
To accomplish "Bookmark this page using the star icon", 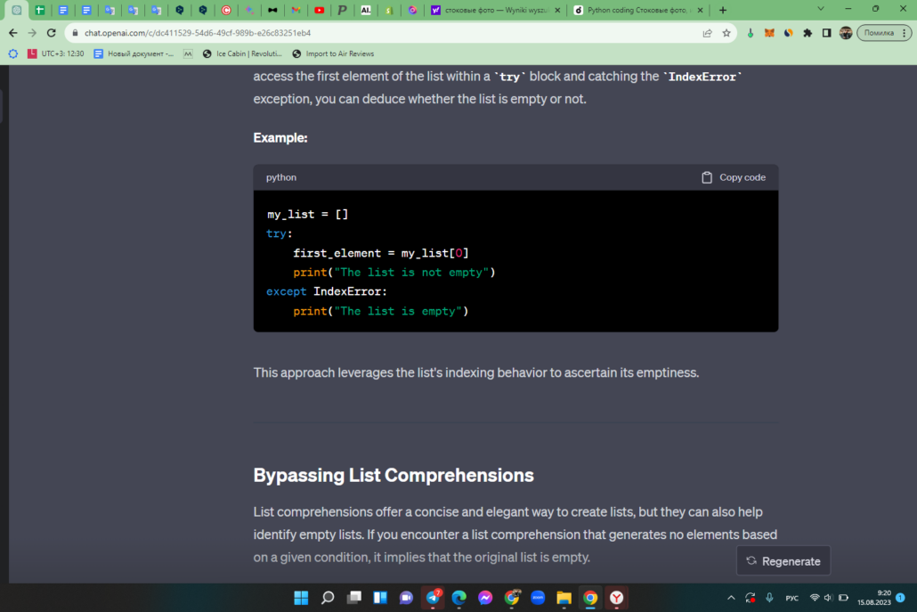I will [x=726, y=33].
